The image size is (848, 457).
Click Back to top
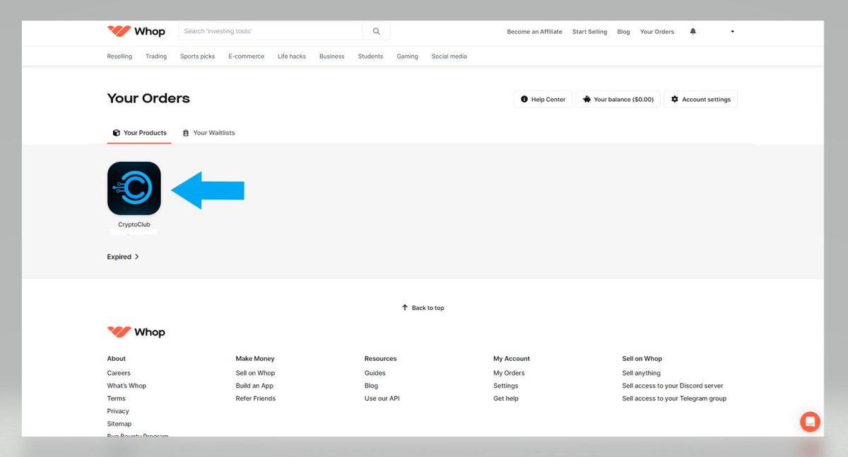[x=423, y=308]
